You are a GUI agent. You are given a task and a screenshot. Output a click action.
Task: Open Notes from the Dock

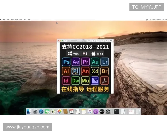[83, 112]
